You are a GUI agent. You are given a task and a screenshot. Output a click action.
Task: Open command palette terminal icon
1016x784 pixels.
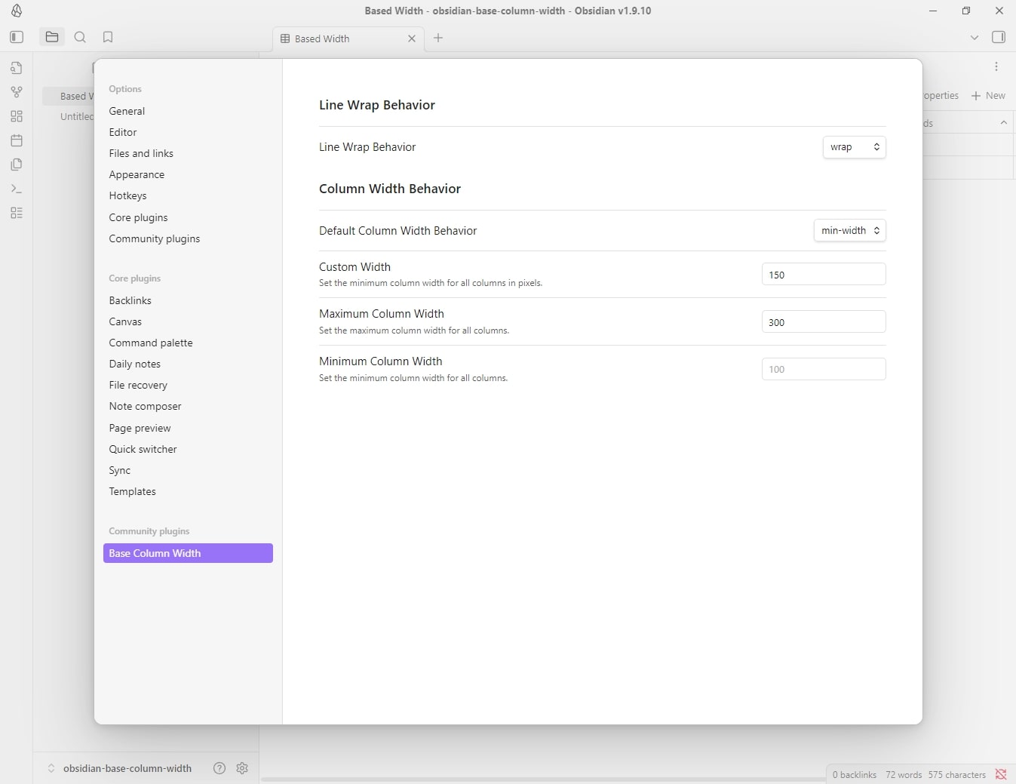[x=17, y=189]
